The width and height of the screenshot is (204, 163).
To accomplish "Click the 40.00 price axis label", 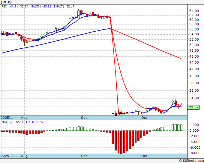I will (x=194, y=76).
